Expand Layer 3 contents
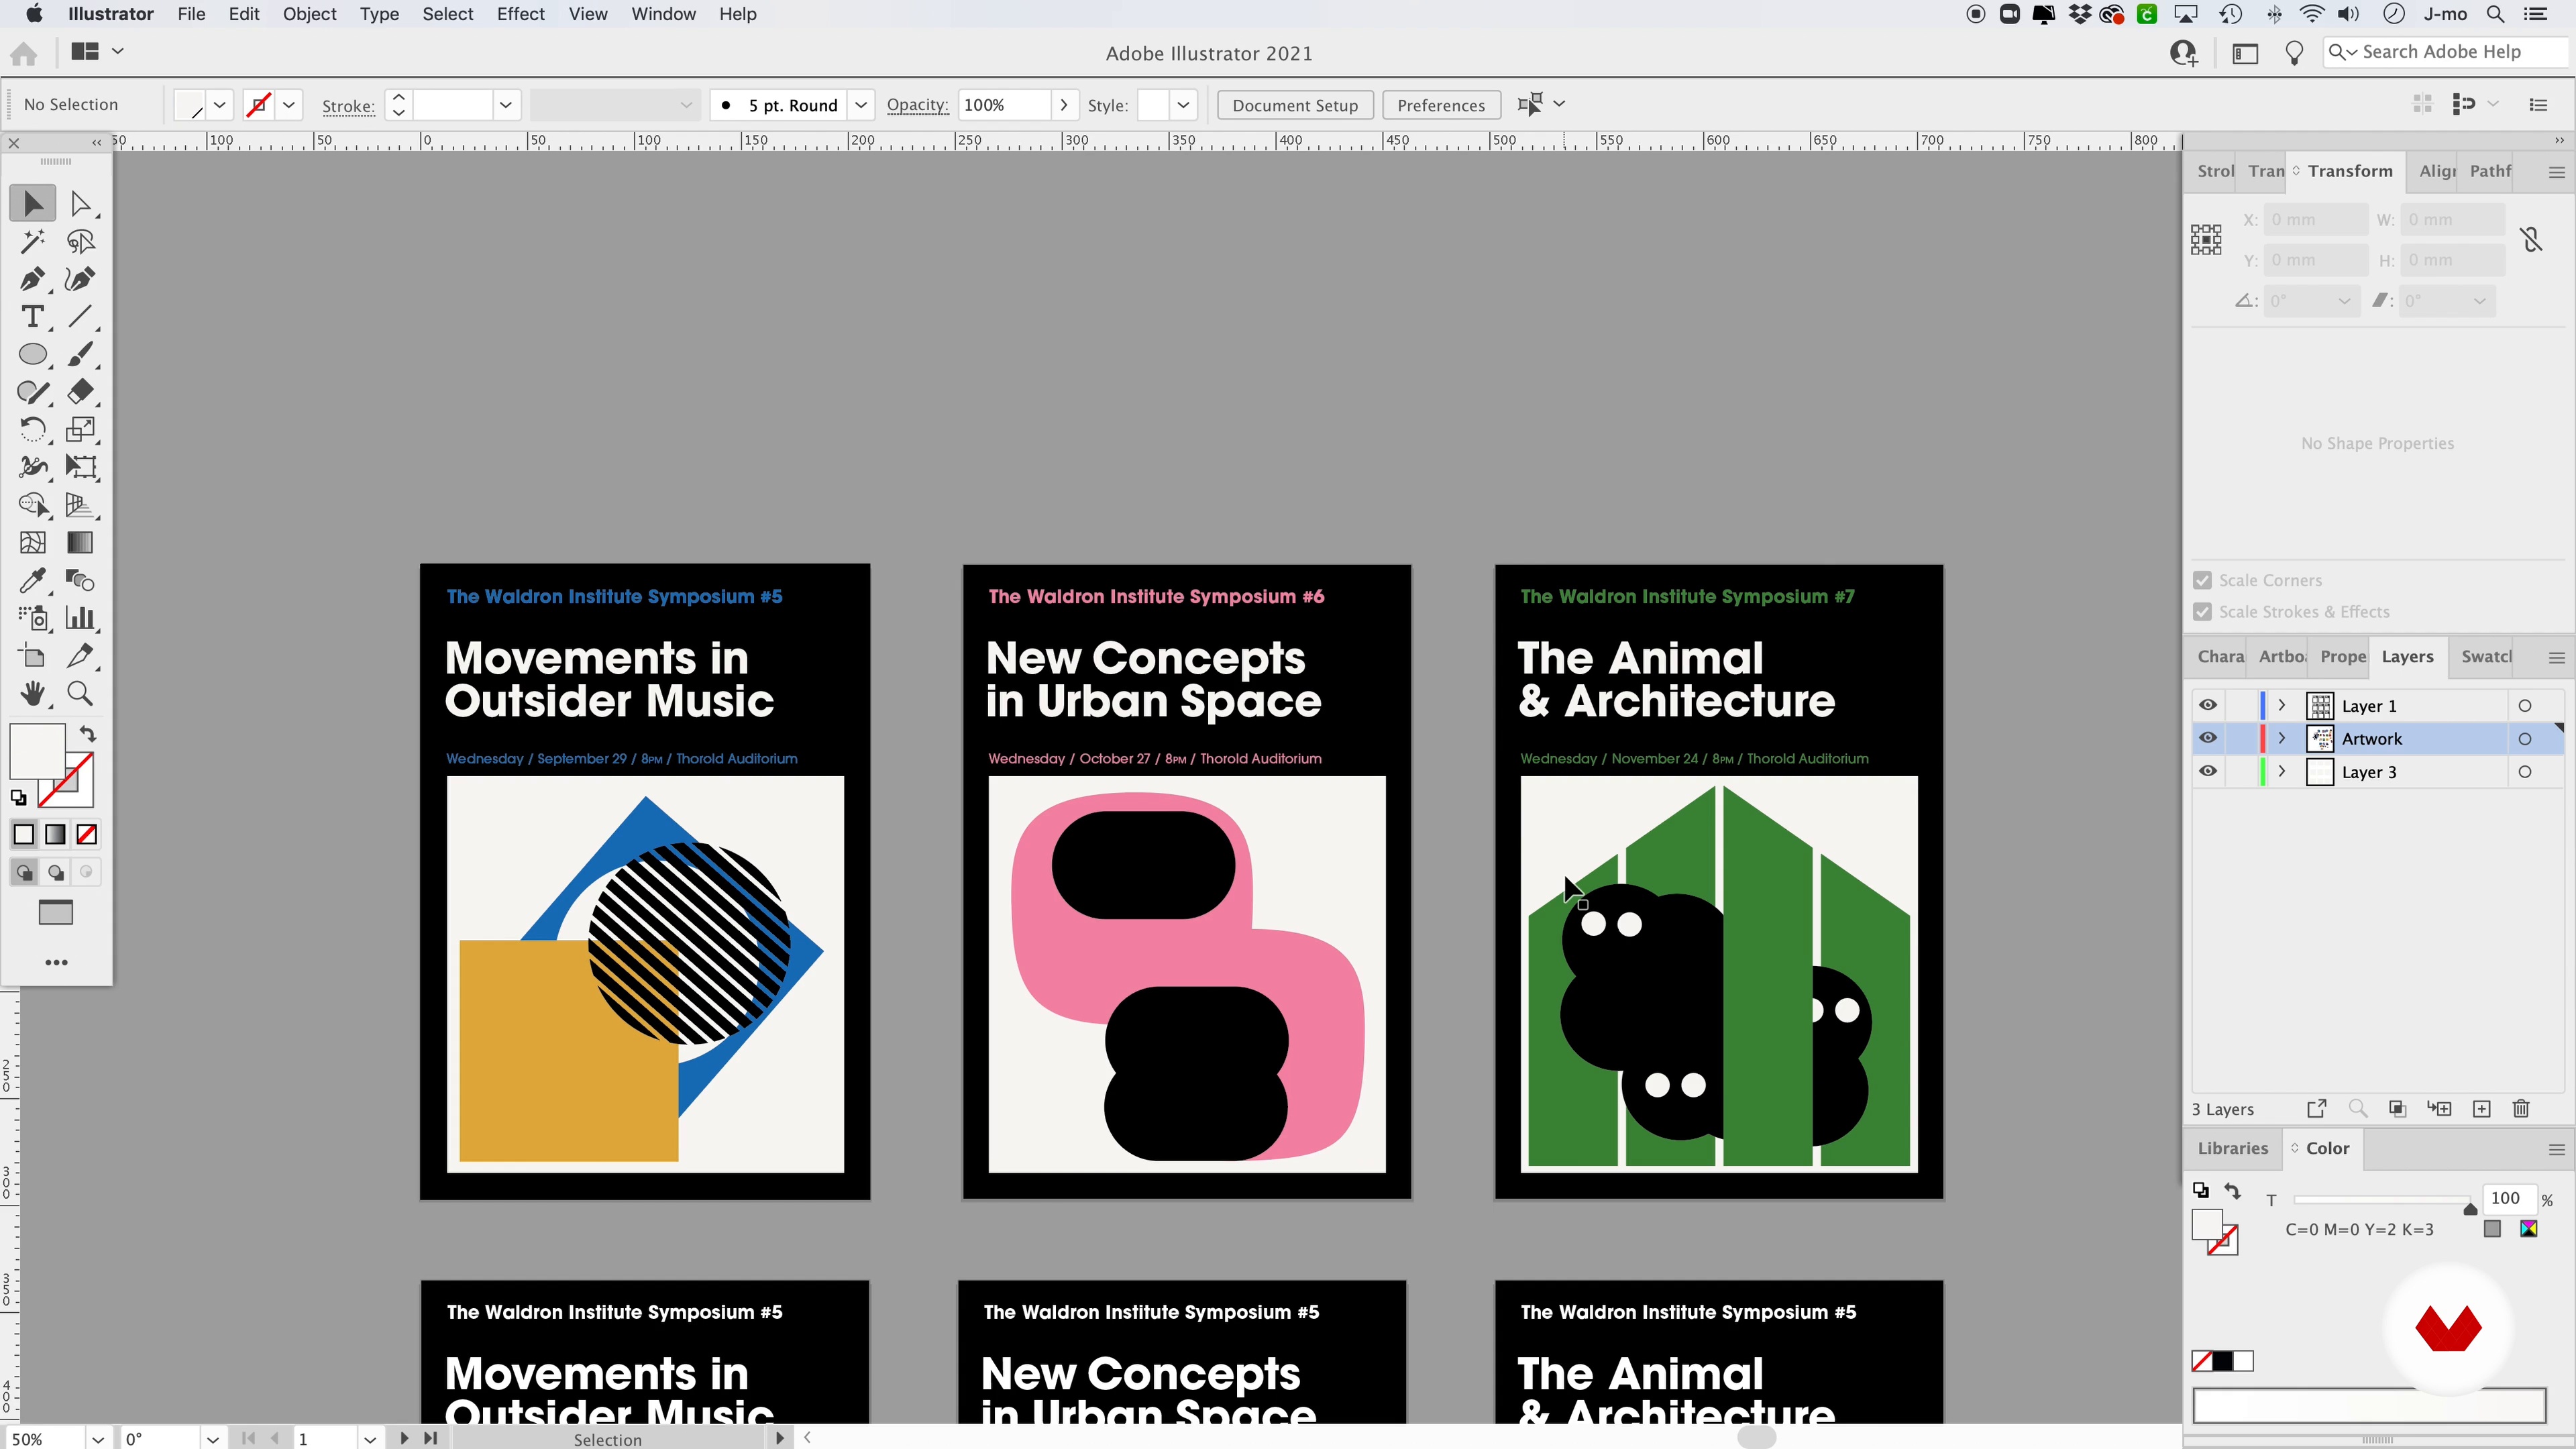The height and width of the screenshot is (1449, 2576). pos(2282,771)
